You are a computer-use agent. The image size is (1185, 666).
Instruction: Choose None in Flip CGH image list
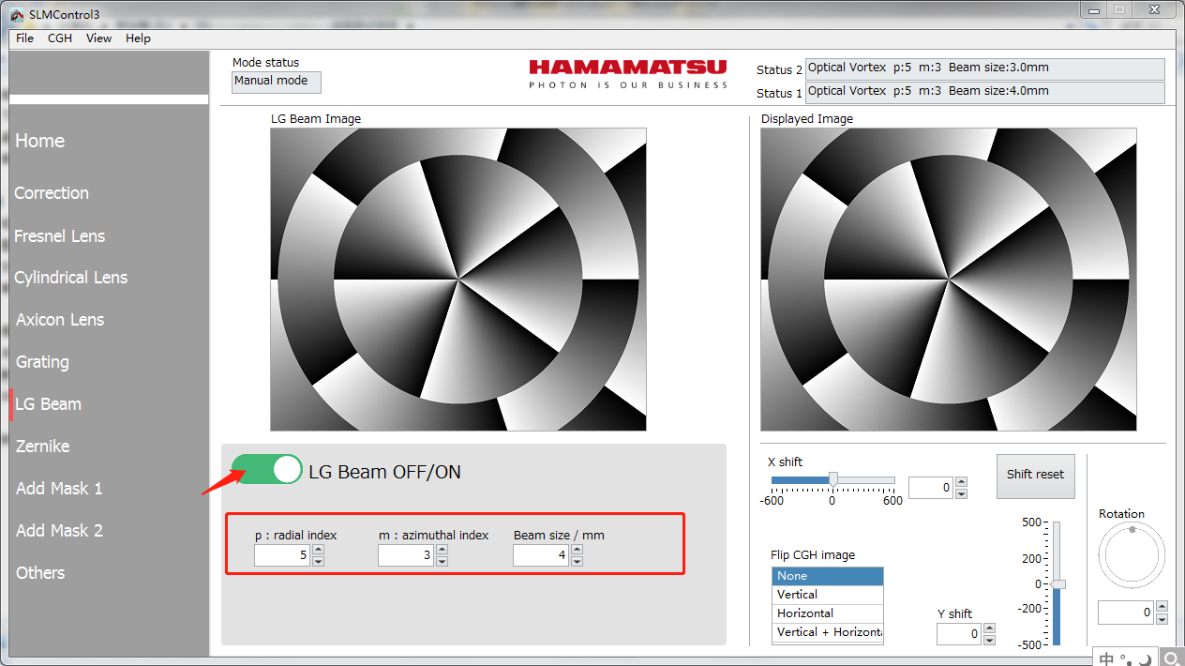827,576
